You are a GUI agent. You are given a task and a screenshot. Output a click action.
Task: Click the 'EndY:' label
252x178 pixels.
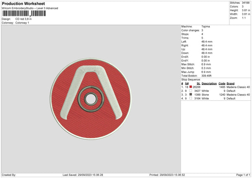[x=185, y=60]
